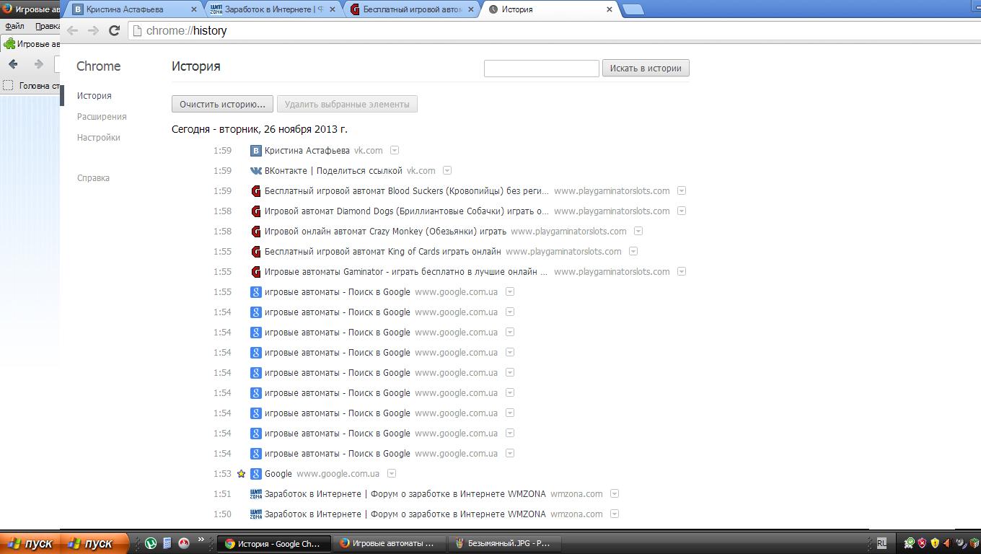Click Chrome's back arrow beside the reload button
Image resolution: width=981 pixels, height=554 pixels.
pos(72,30)
